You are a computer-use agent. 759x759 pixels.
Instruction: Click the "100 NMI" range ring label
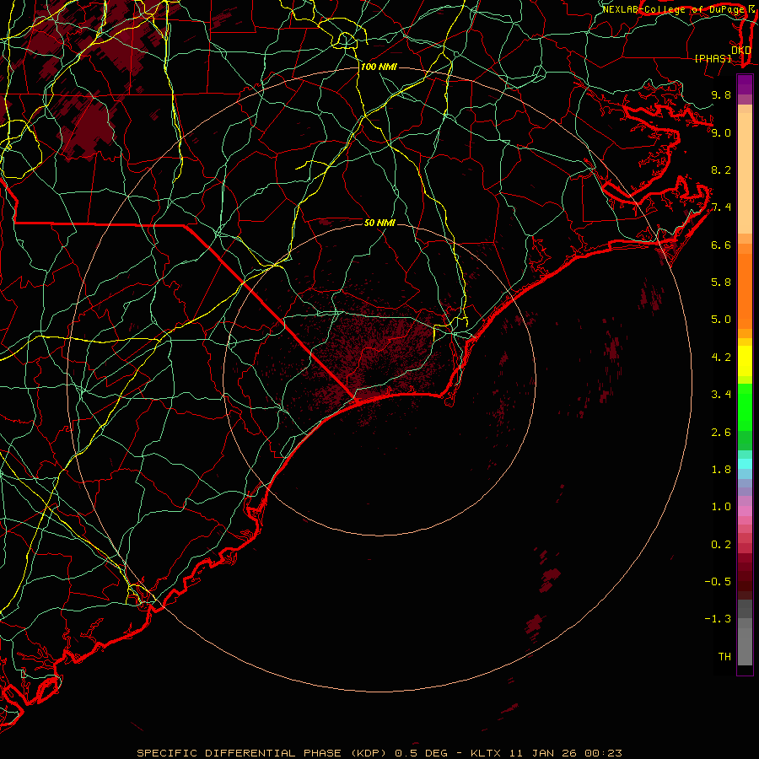[379, 67]
